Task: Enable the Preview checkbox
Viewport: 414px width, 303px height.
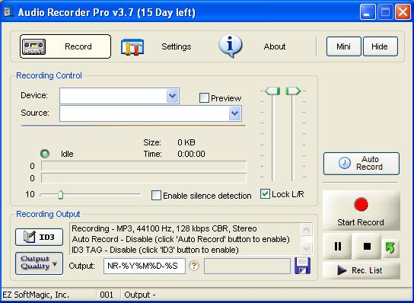Action: pyautogui.click(x=204, y=98)
